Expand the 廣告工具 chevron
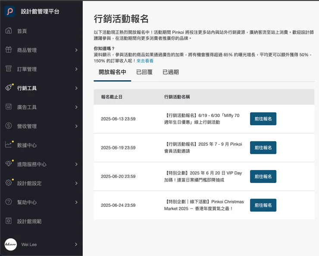The height and width of the screenshot is (256, 319). tap(76, 107)
